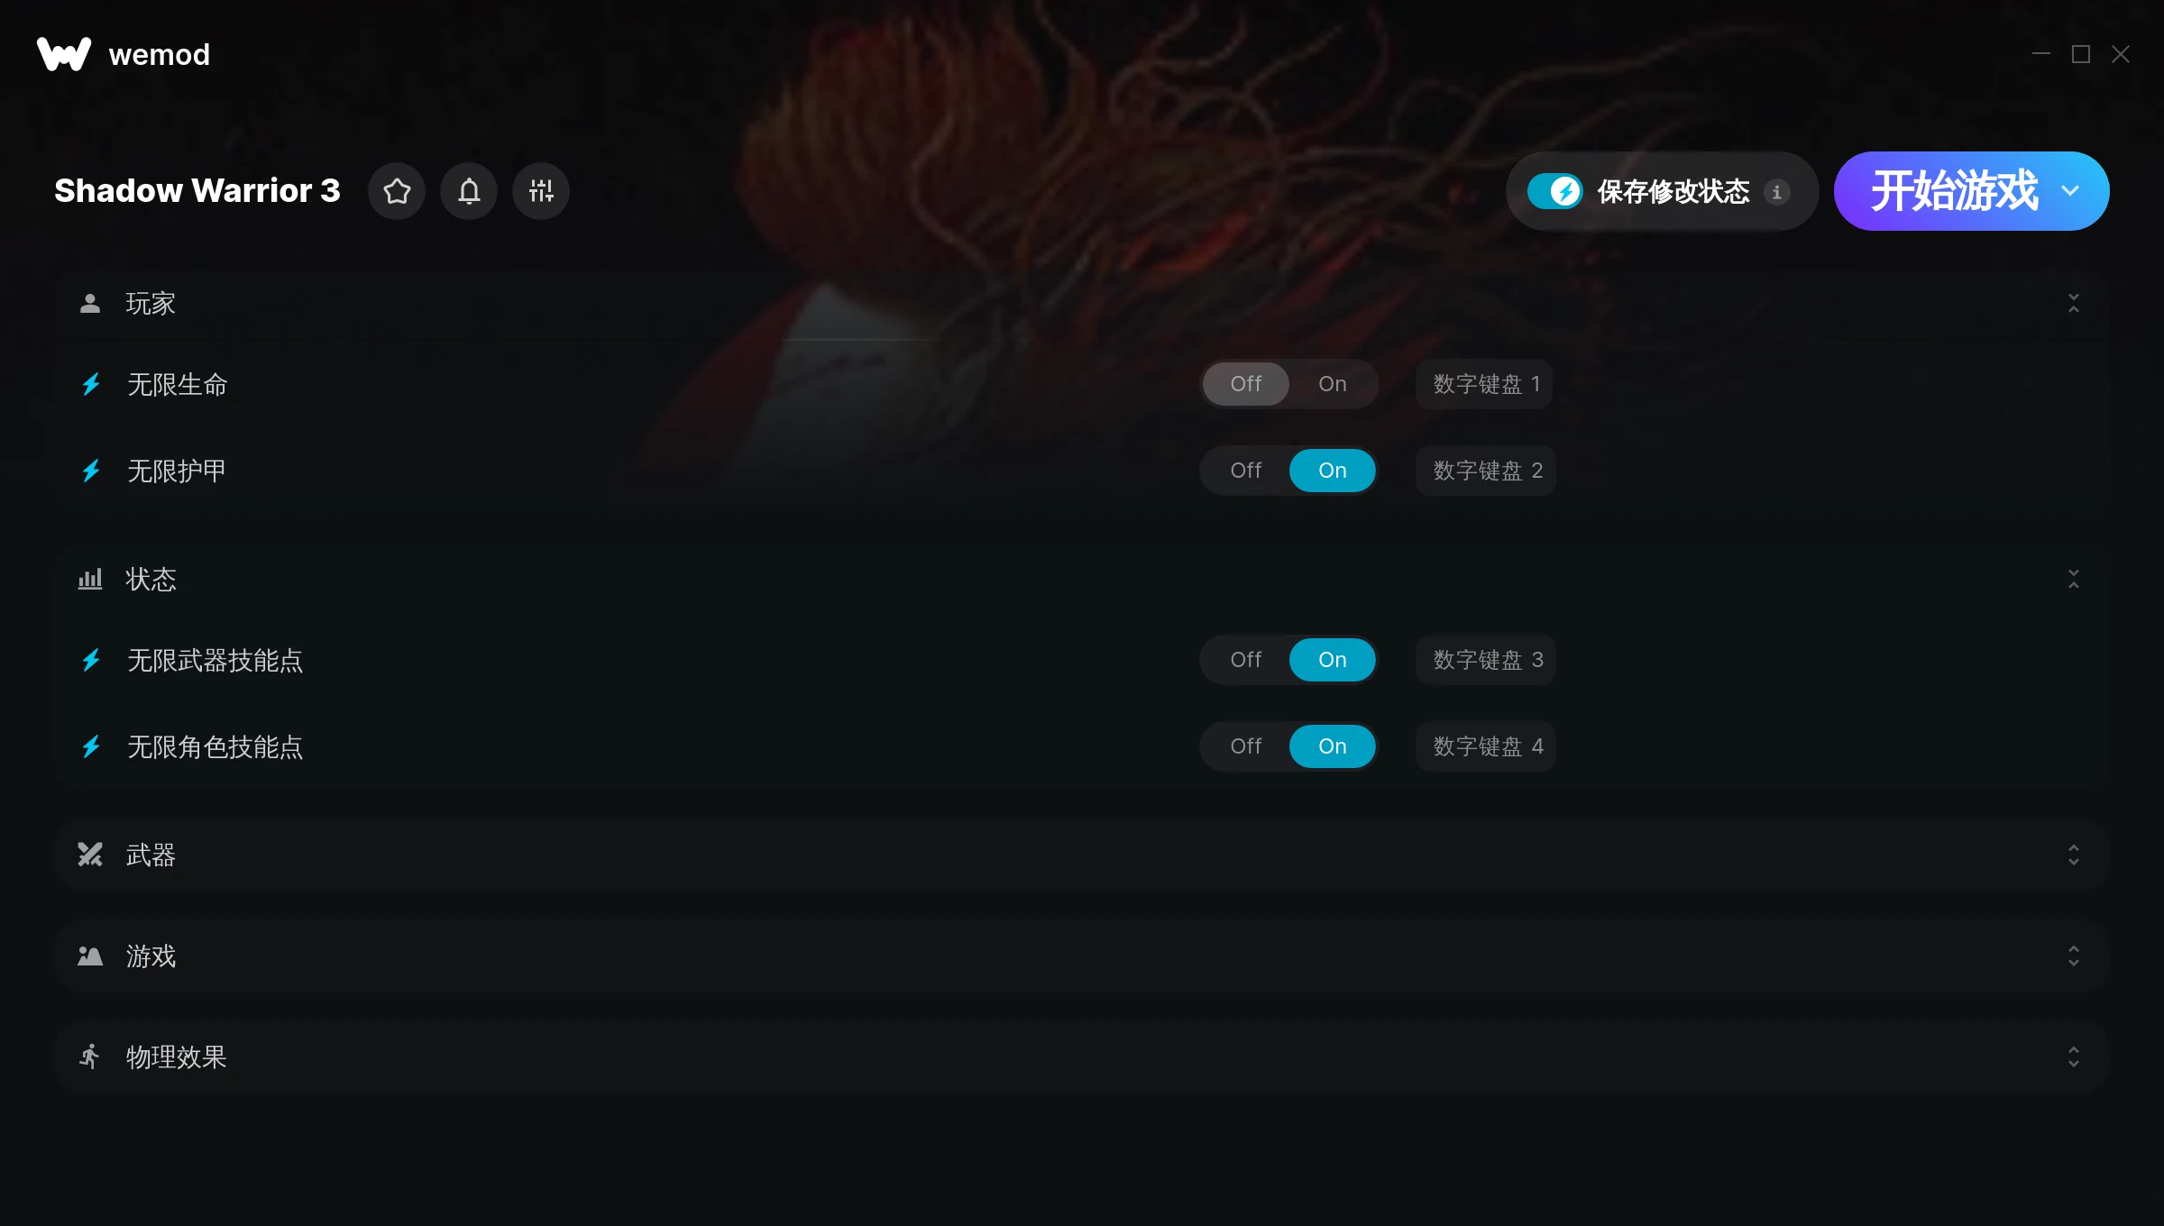Click lightning icon next to 无限生命
Image resolution: width=2164 pixels, height=1226 pixels.
coord(91,385)
